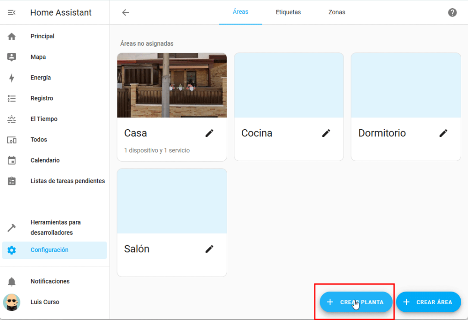Open the Notificaciones bell icon
468x320 pixels.
(x=12, y=282)
